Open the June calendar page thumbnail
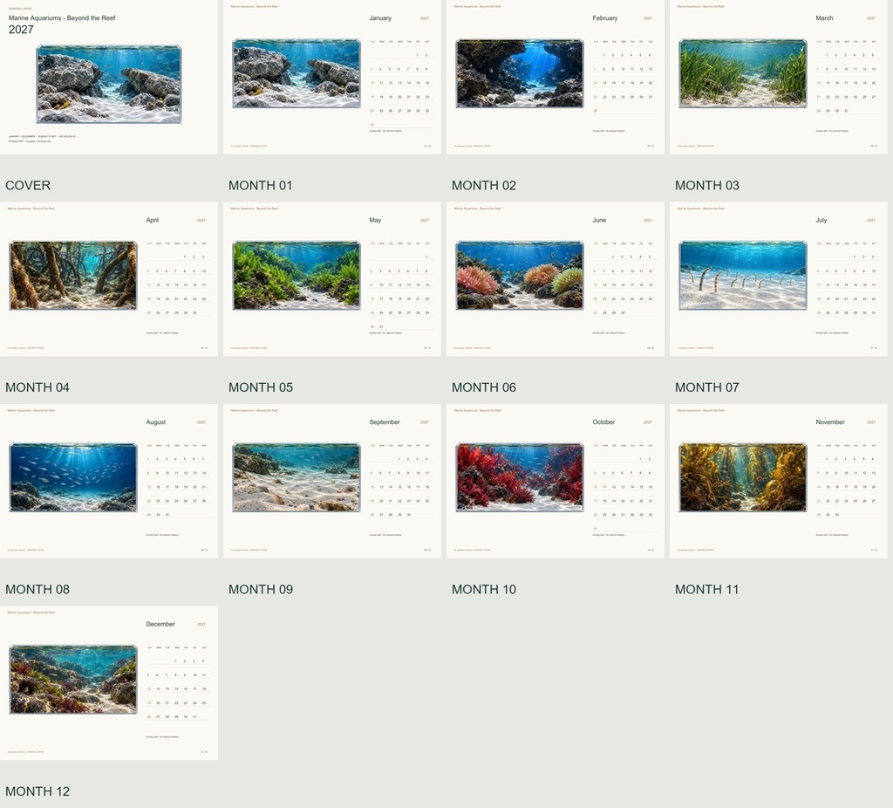Image resolution: width=893 pixels, height=808 pixels. tap(556, 279)
